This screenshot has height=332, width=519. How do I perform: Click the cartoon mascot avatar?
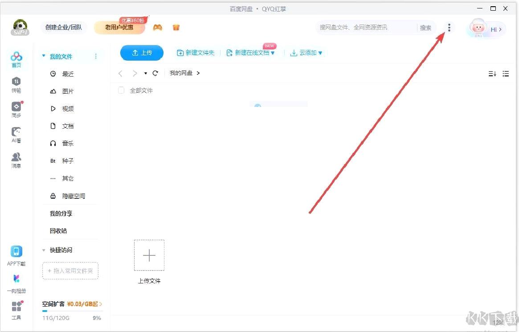tap(478, 28)
